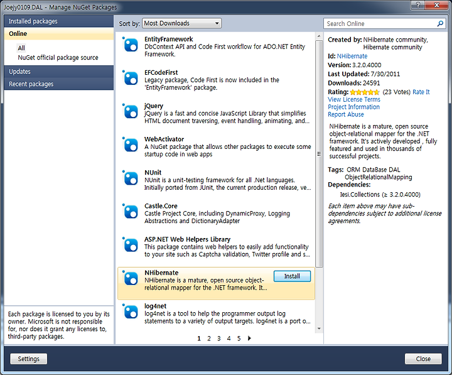Open the Recent packages section
This screenshot has height=375, width=452.
59,84
